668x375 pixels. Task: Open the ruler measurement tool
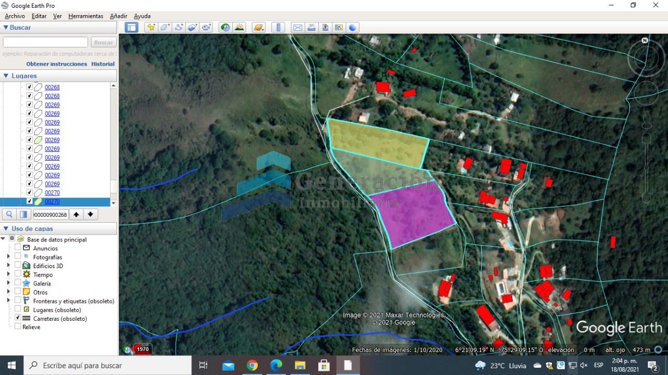click(278, 28)
